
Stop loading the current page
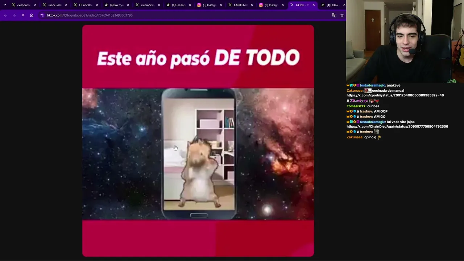[23, 15]
